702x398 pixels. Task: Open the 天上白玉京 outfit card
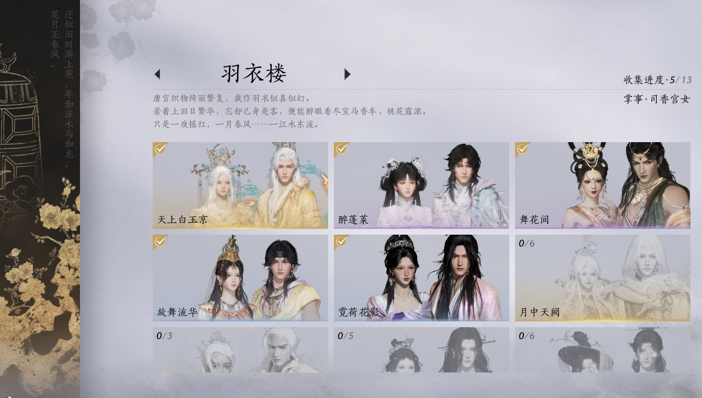(x=240, y=185)
